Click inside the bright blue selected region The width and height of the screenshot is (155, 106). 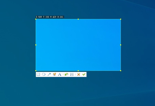[78, 45]
